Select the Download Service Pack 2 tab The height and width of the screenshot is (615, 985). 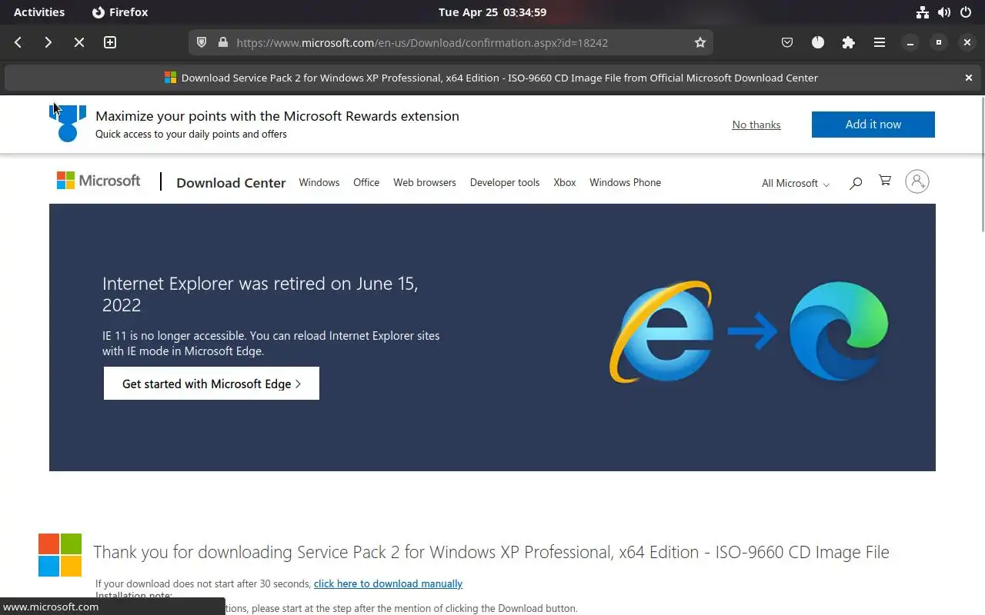(x=492, y=78)
